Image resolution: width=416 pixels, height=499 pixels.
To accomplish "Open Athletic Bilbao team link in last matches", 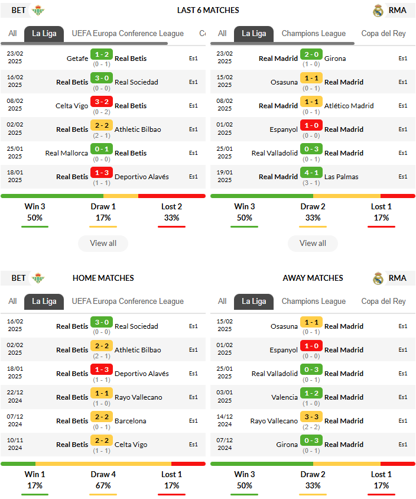I will (x=138, y=129).
